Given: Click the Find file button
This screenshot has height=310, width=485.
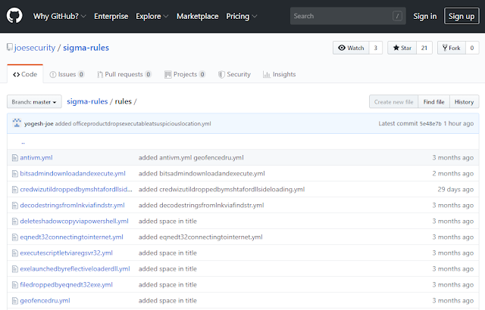Looking at the screenshot, I should point(433,102).
